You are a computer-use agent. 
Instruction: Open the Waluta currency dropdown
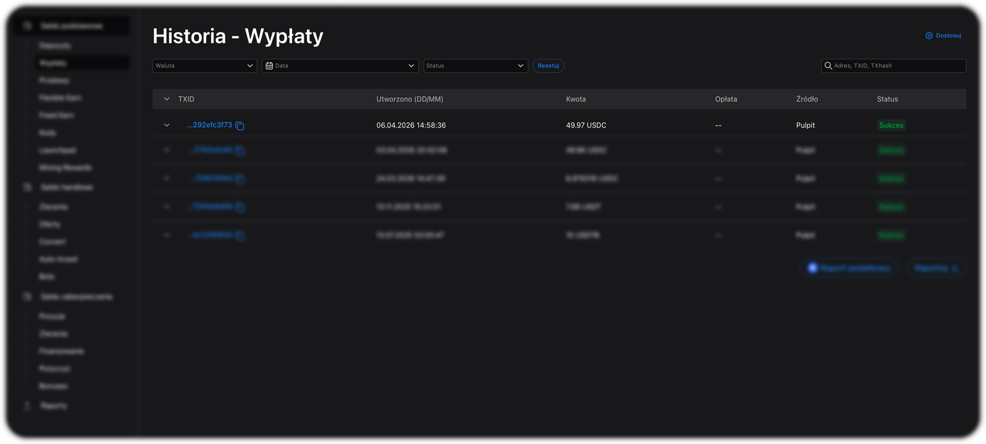point(204,65)
